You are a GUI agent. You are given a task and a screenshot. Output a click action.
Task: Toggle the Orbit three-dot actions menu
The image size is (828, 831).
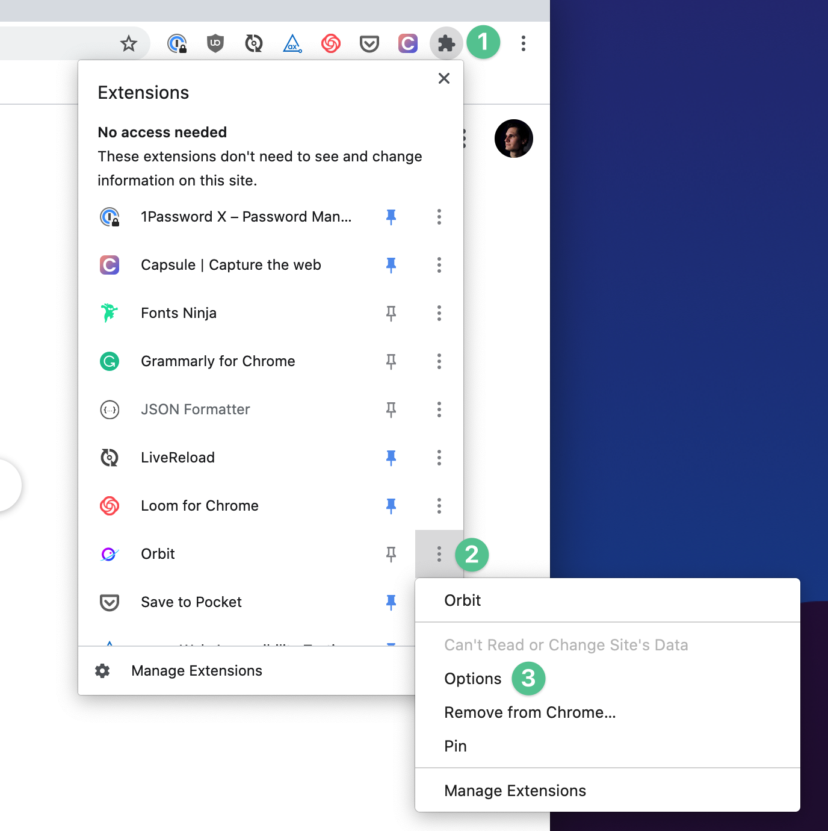(x=439, y=554)
